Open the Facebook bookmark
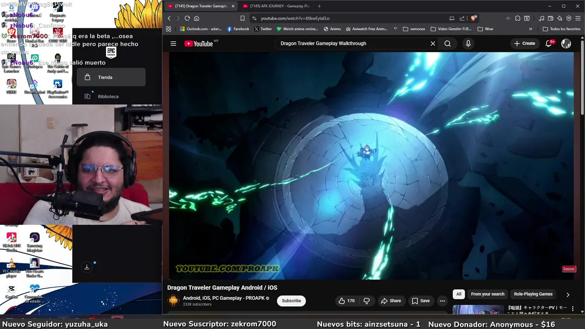 [x=238, y=29]
